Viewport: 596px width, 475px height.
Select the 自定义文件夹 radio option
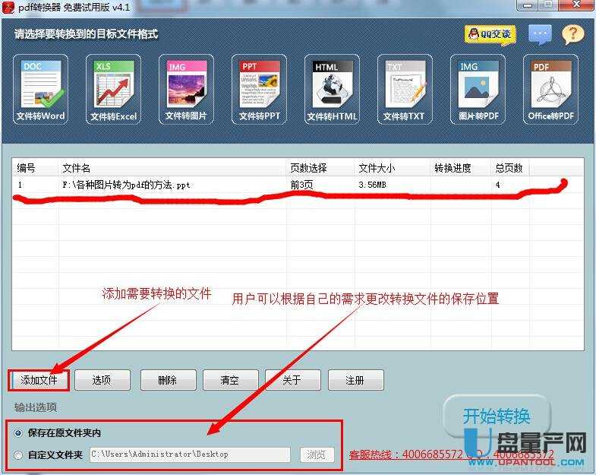(x=19, y=454)
